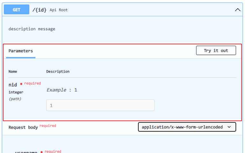This screenshot has height=153, width=247.
Task: Click the (path) location label
Action: [x=15, y=99]
